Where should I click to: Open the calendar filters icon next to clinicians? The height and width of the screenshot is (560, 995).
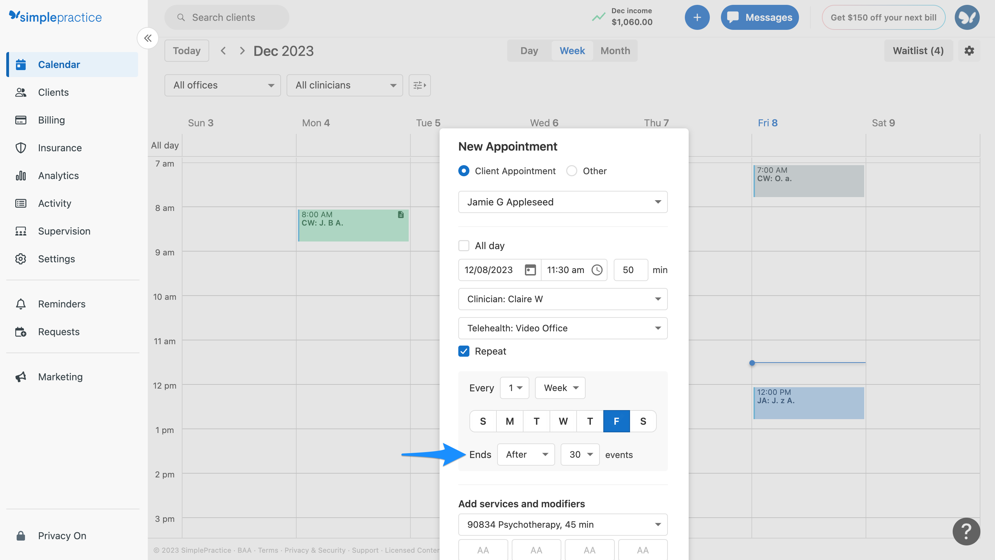pos(419,85)
